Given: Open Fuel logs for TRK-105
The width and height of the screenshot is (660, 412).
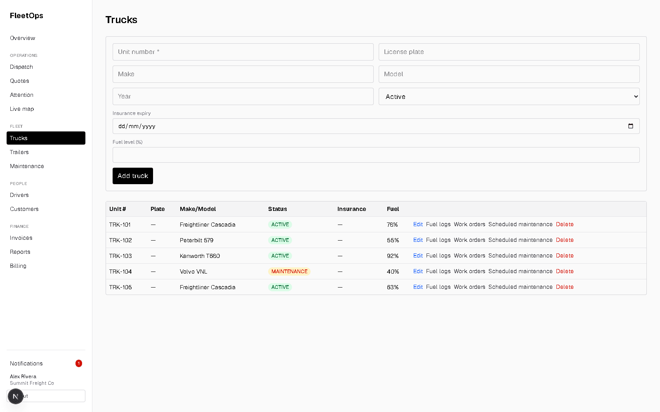Looking at the screenshot, I should click(438, 287).
